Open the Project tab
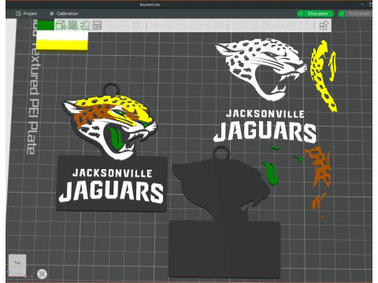This screenshot has width=378, height=283. click(x=26, y=13)
